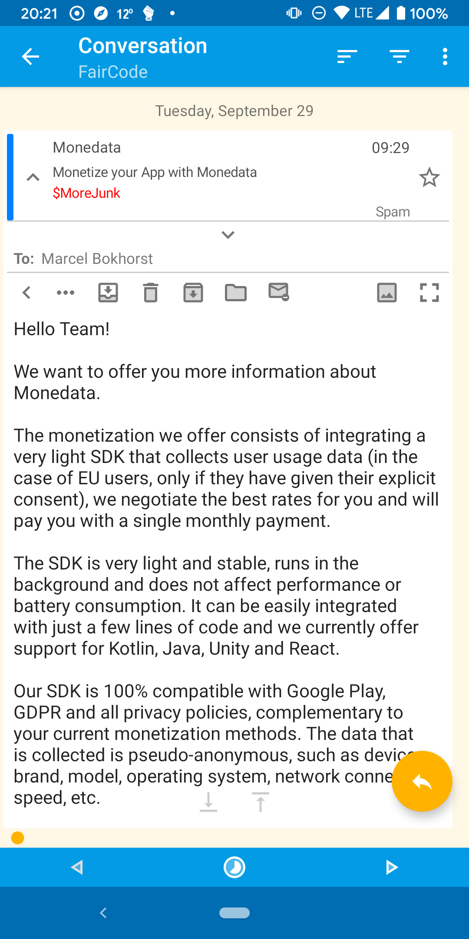The image size is (469, 939).
Task: Open the filter messages menu
Action: point(399,57)
